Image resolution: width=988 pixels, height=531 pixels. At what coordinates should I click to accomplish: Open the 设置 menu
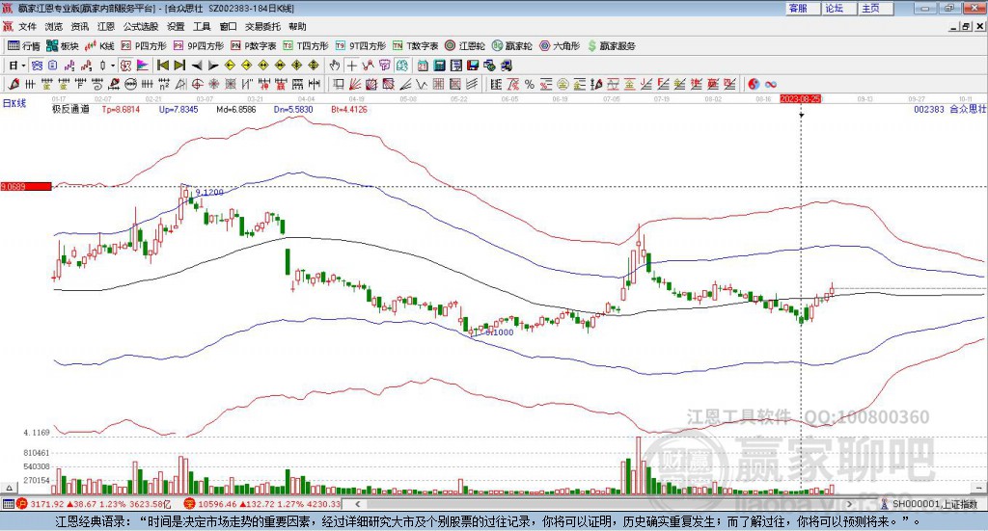[x=176, y=26]
